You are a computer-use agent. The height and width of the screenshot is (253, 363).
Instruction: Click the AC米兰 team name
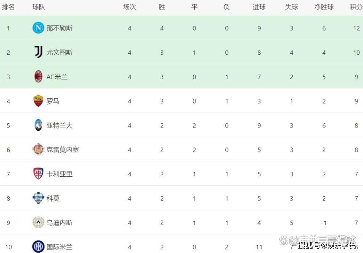pos(57,77)
